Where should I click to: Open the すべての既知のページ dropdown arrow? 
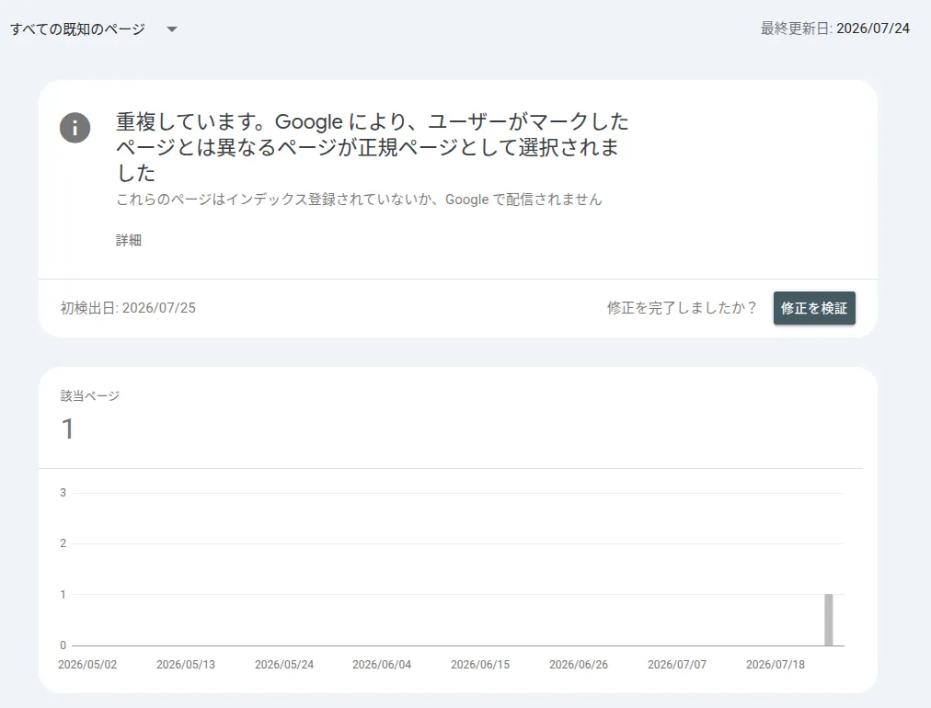172,29
